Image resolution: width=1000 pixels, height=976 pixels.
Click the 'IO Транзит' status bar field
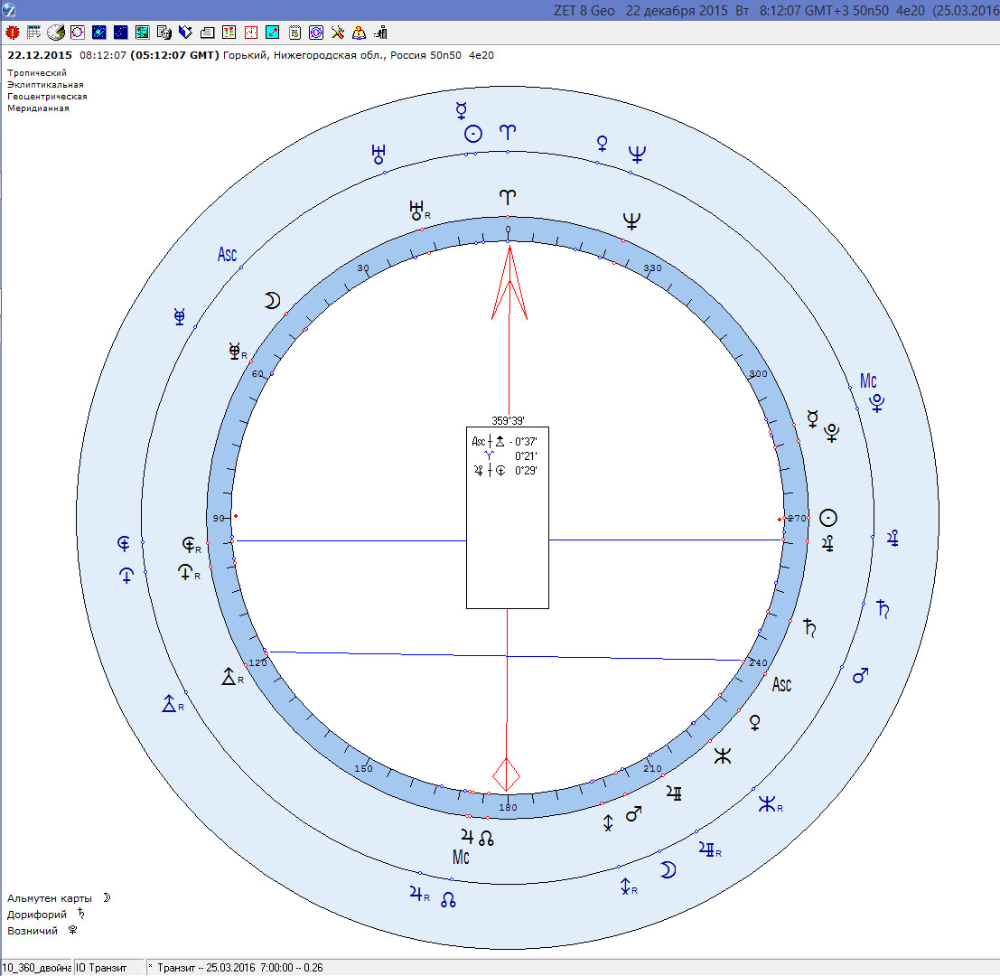point(108,968)
